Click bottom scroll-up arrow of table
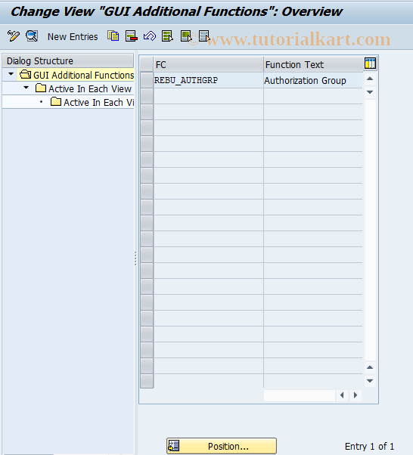Viewport: 413px width, 455px height. (x=370, y=367)
